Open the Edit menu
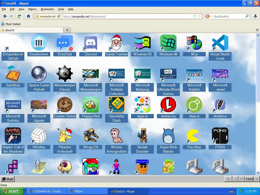260x195 pixels. pyautogui.click(x=12, y=9)
